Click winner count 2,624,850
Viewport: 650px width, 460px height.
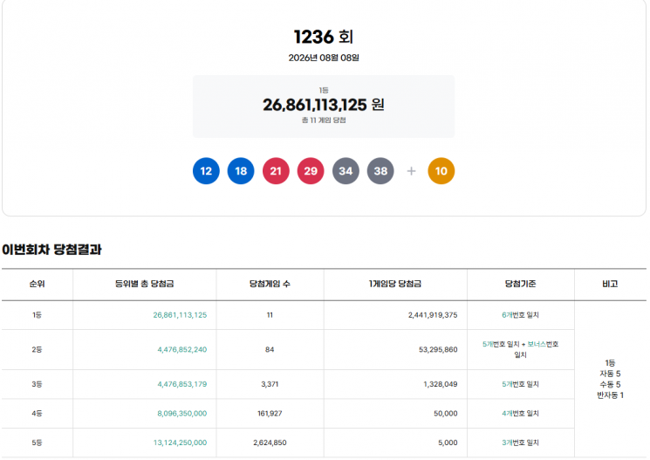pyautogui.click(x=270, y=443)
